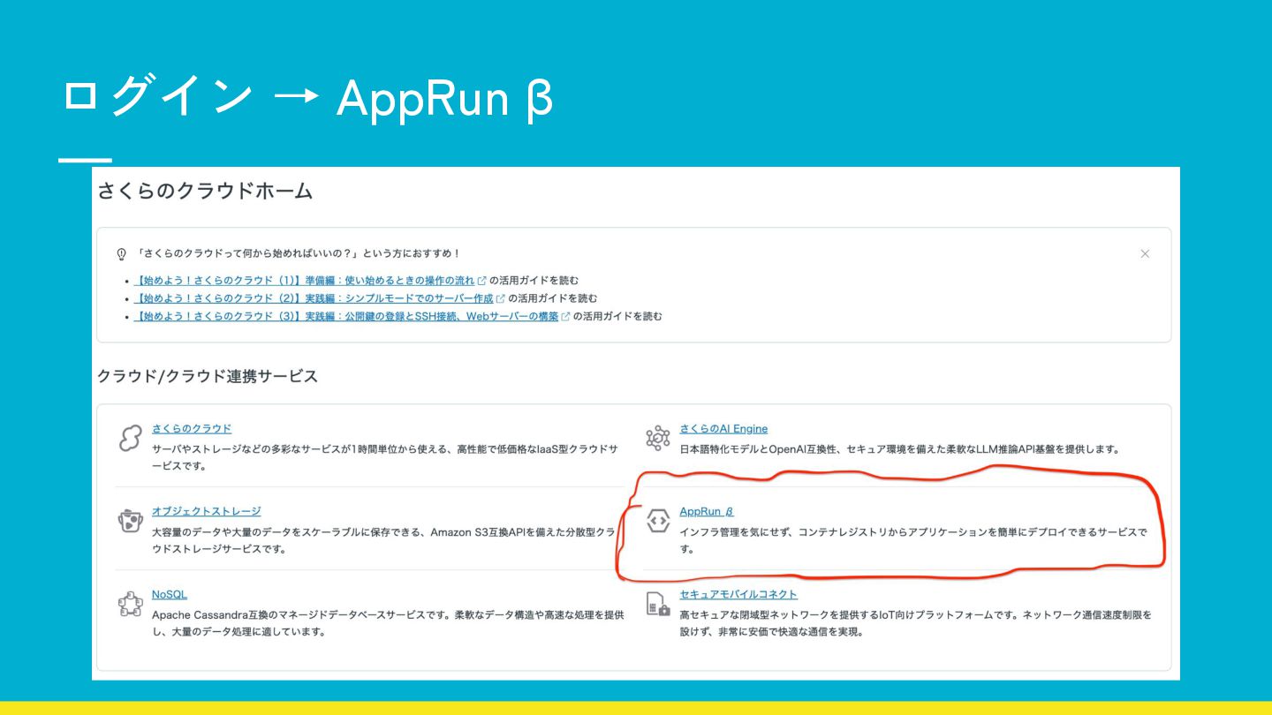The image size is (1272, 715).
Task: Click the セキュアモバイルコネクト SIM lock icon
Action: tap(657, 605)
